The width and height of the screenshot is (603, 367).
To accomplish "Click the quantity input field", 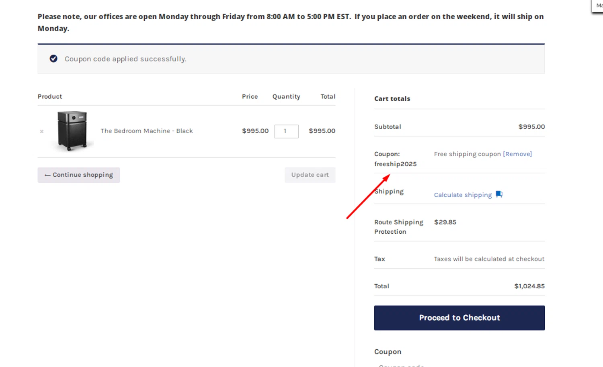I will [286, 131].
